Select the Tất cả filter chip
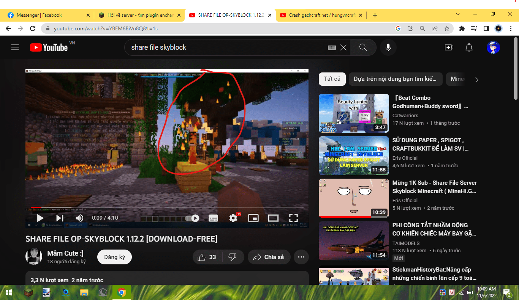Screen dimensions: 519x300 [332, 79]
